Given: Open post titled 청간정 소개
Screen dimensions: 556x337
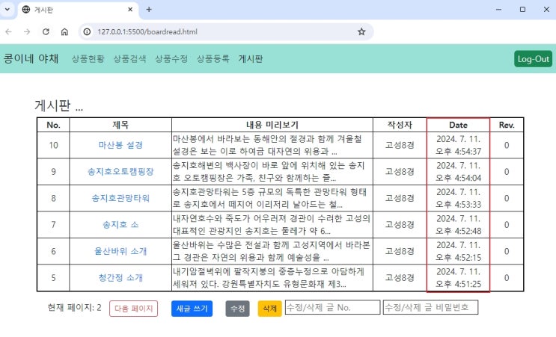Looking at the screenshot, I should [120, 278].
